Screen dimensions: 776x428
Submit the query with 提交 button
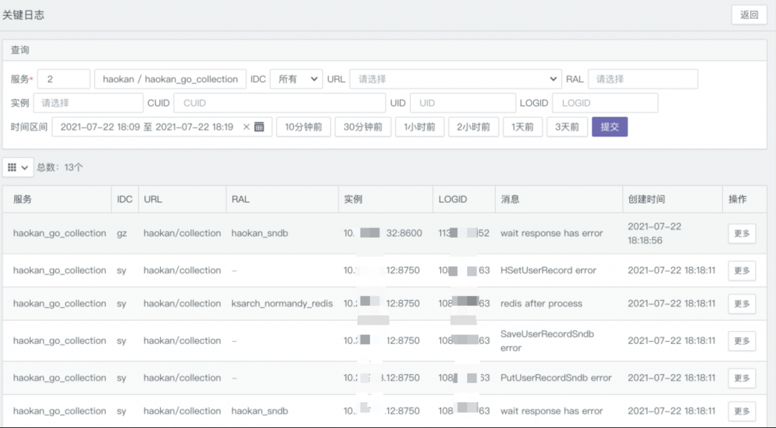click(x=609, y=127)
